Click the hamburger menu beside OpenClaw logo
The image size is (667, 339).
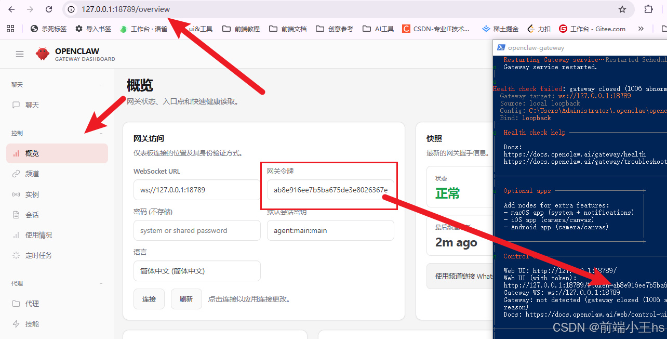[20, 54]
